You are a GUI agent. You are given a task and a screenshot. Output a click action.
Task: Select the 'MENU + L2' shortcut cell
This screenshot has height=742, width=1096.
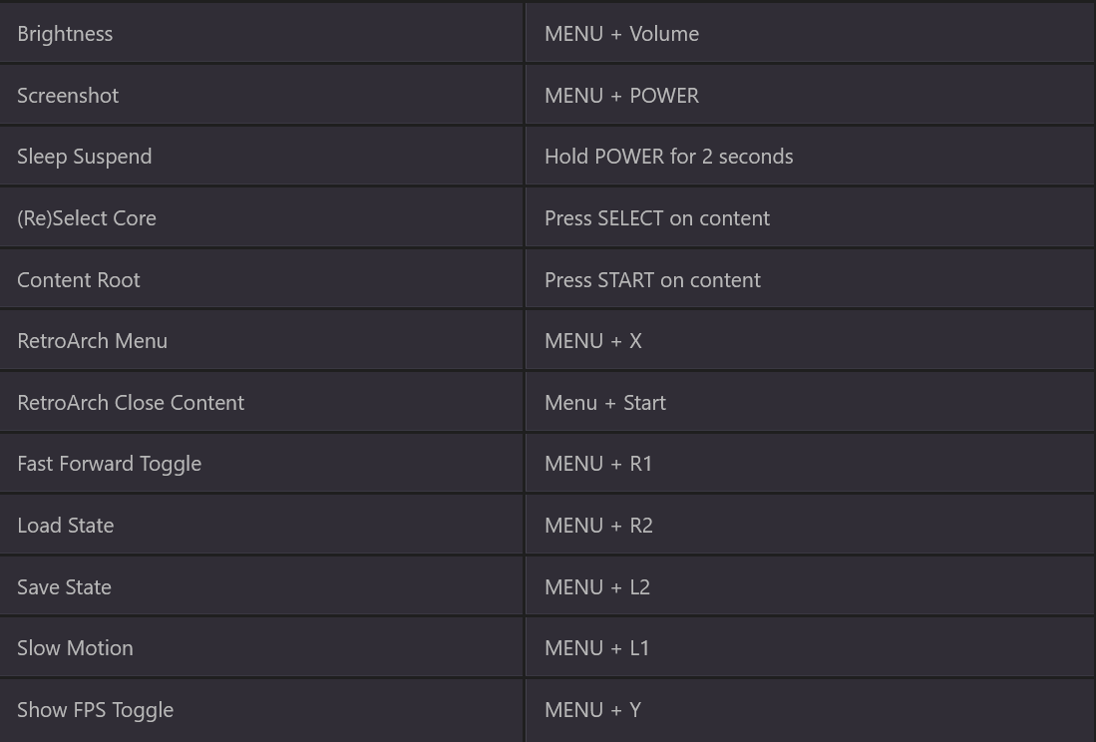tap(597, 587)
